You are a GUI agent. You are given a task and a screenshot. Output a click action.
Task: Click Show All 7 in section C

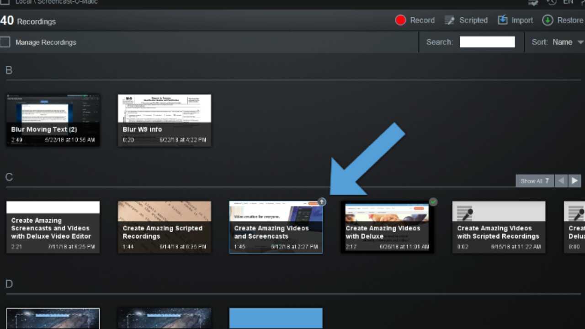(x=535, y=180)
